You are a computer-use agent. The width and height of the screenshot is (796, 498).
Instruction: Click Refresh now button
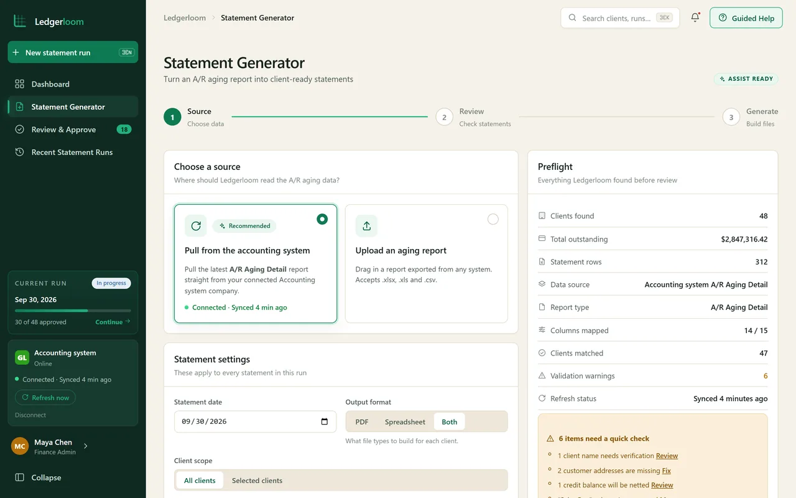point(45,398)
